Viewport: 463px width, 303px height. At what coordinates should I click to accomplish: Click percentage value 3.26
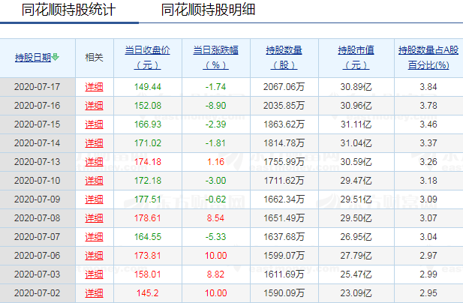point(428,162)
